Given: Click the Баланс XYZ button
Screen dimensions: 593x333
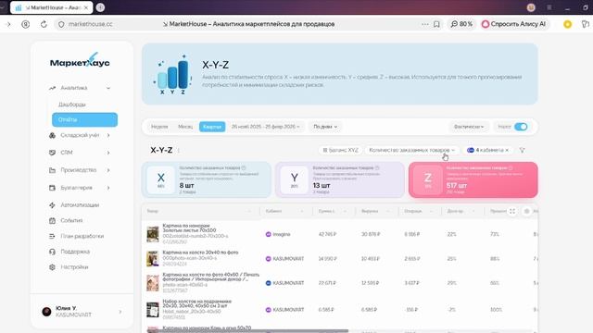Looking at the screenshot, I should (x=340, y=150).
